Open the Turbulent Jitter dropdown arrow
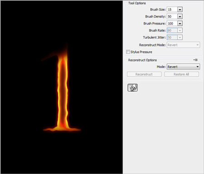 [x=180, y=37]
